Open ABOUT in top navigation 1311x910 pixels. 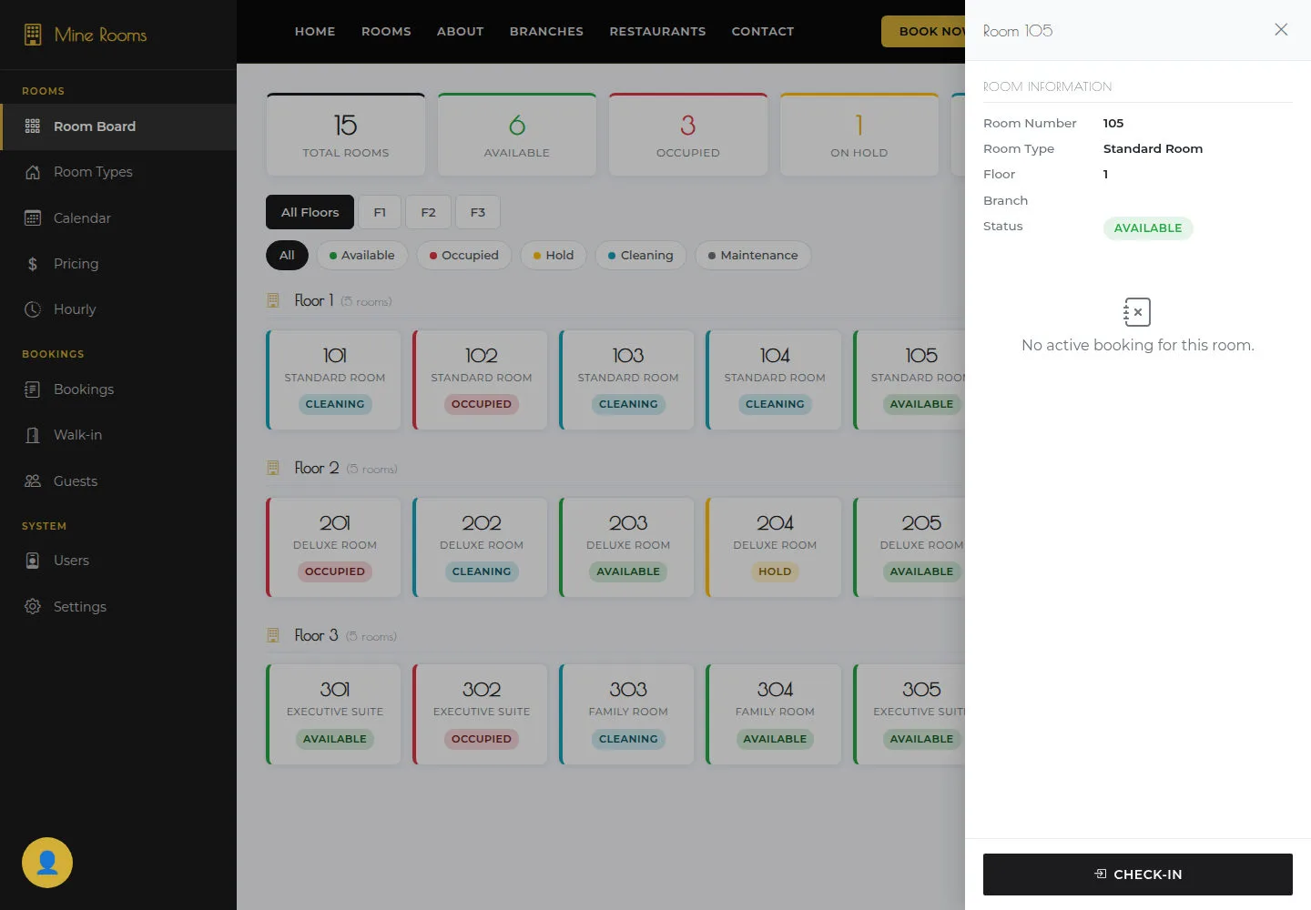pyautogui.click(x=460, y=31)
